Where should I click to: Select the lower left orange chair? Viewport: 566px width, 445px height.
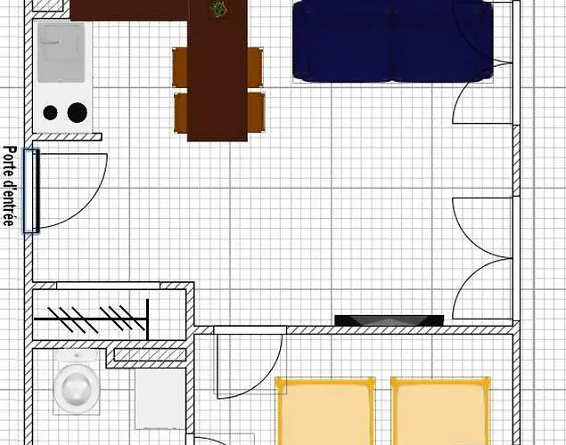click(x=181, y=113)
